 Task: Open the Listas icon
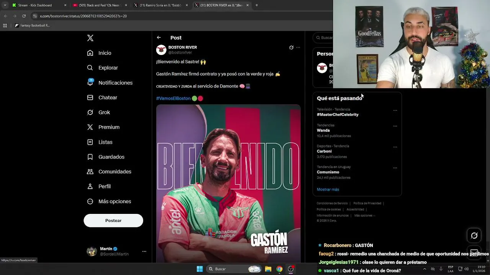(90, 142)
